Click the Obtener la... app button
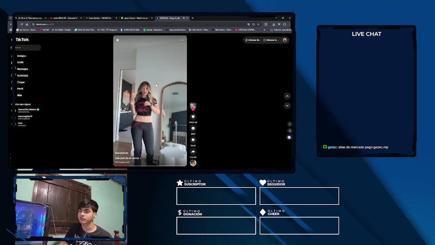This screenshot has height=245, width=435. click(x=272, y=40)
